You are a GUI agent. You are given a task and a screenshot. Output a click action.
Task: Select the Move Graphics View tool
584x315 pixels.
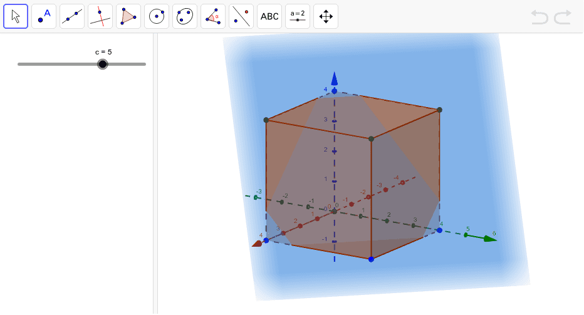click(x=326, y=16)
